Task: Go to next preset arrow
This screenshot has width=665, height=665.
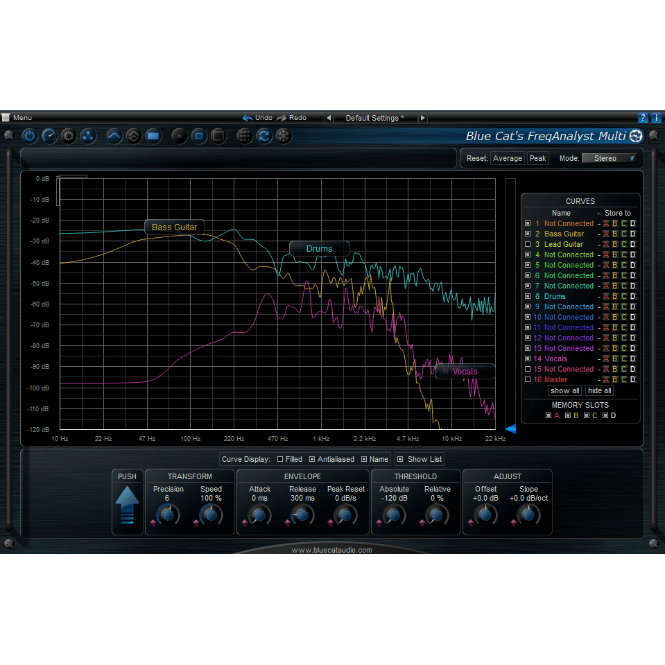Action: pos(423,118)
